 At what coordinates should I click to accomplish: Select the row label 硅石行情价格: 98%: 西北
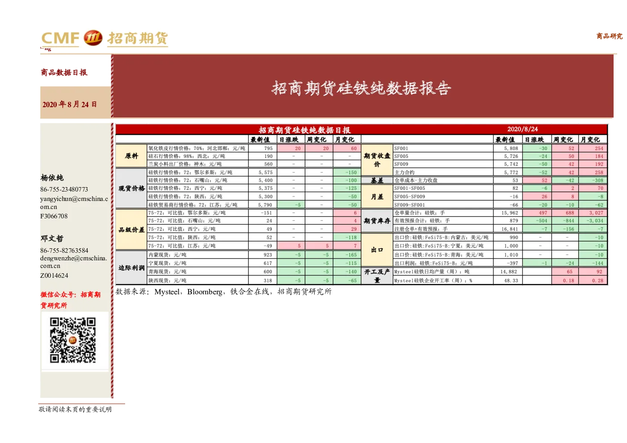187,156
